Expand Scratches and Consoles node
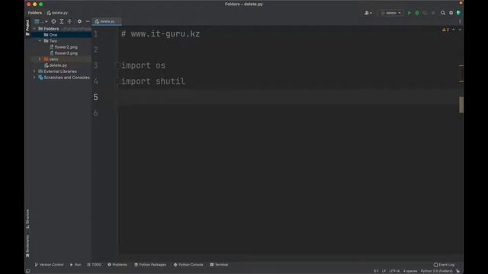The image size is (488, 274). (34, 78)
